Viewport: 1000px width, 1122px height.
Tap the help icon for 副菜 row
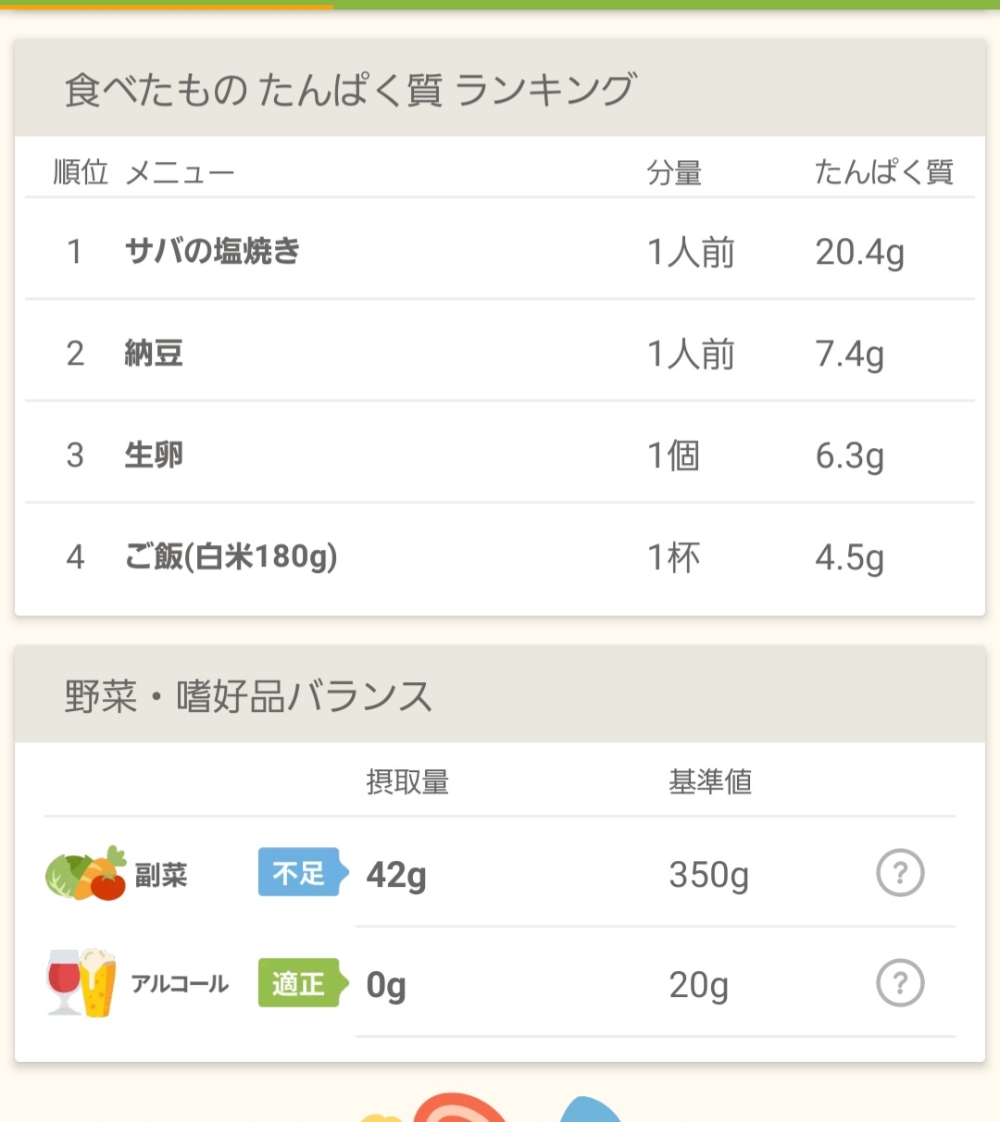coord(900,873)
